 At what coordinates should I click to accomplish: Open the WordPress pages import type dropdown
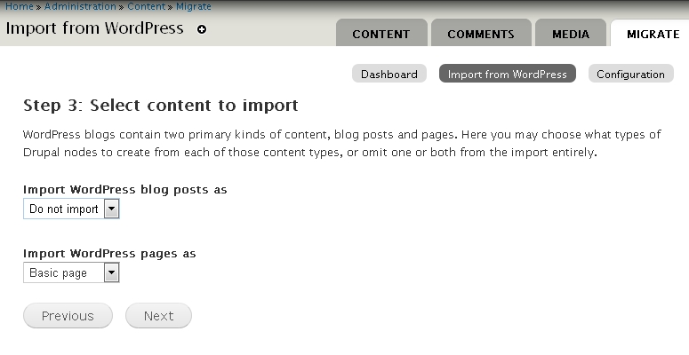[x=71, y=273]
